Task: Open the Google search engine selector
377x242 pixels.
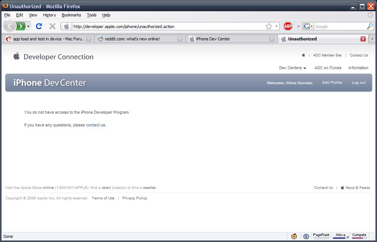Action: pyautogui.click(x=308, y=27)
